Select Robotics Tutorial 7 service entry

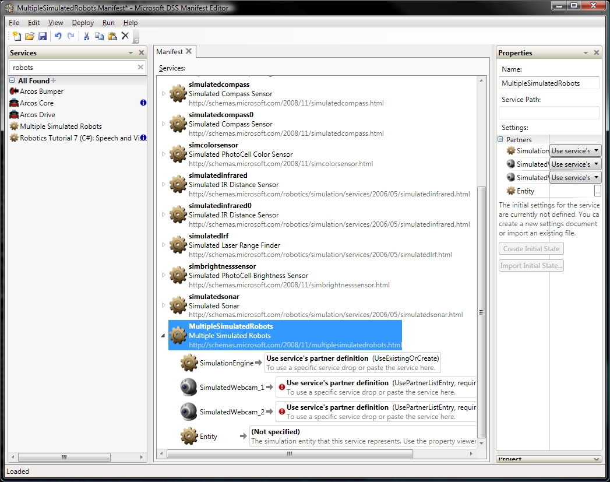[78, 138]
